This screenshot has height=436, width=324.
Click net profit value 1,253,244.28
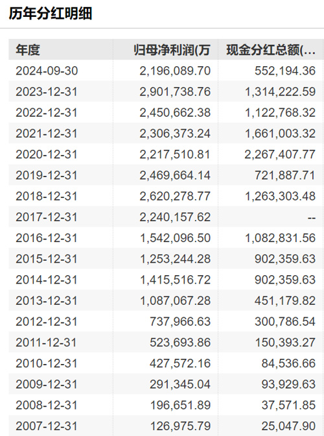tap(175, 259)
